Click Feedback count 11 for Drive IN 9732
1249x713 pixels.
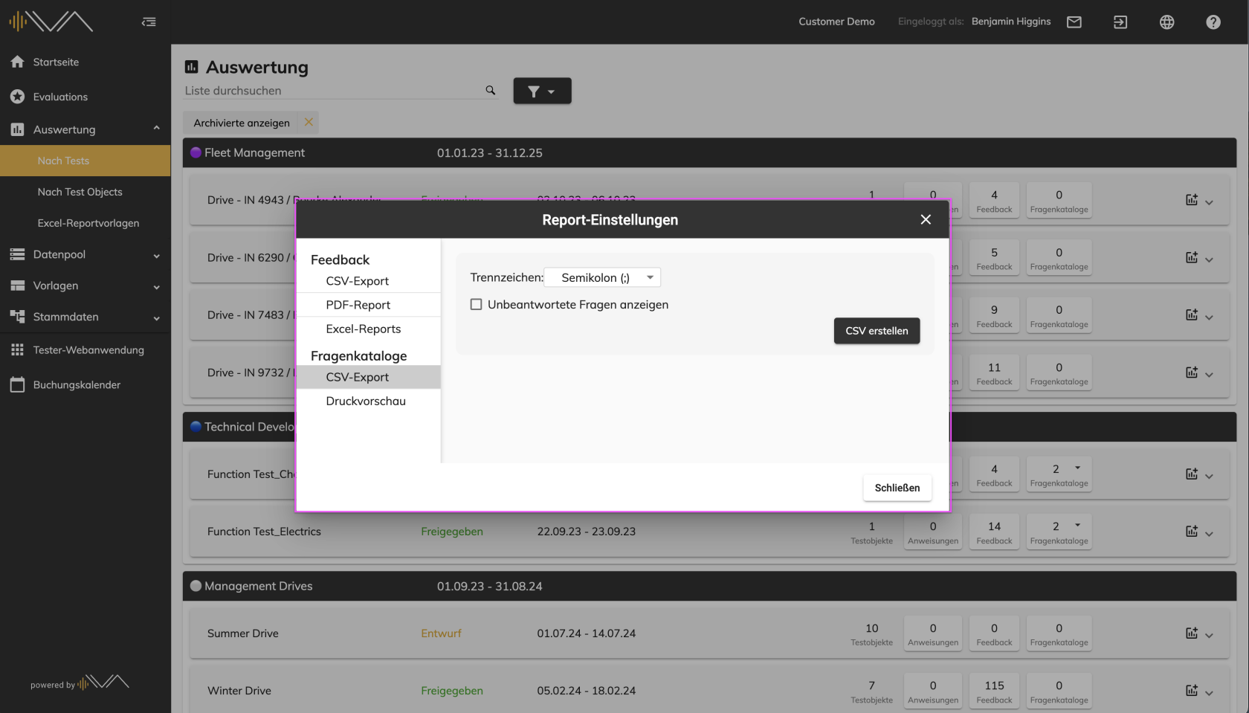[994, 373]
